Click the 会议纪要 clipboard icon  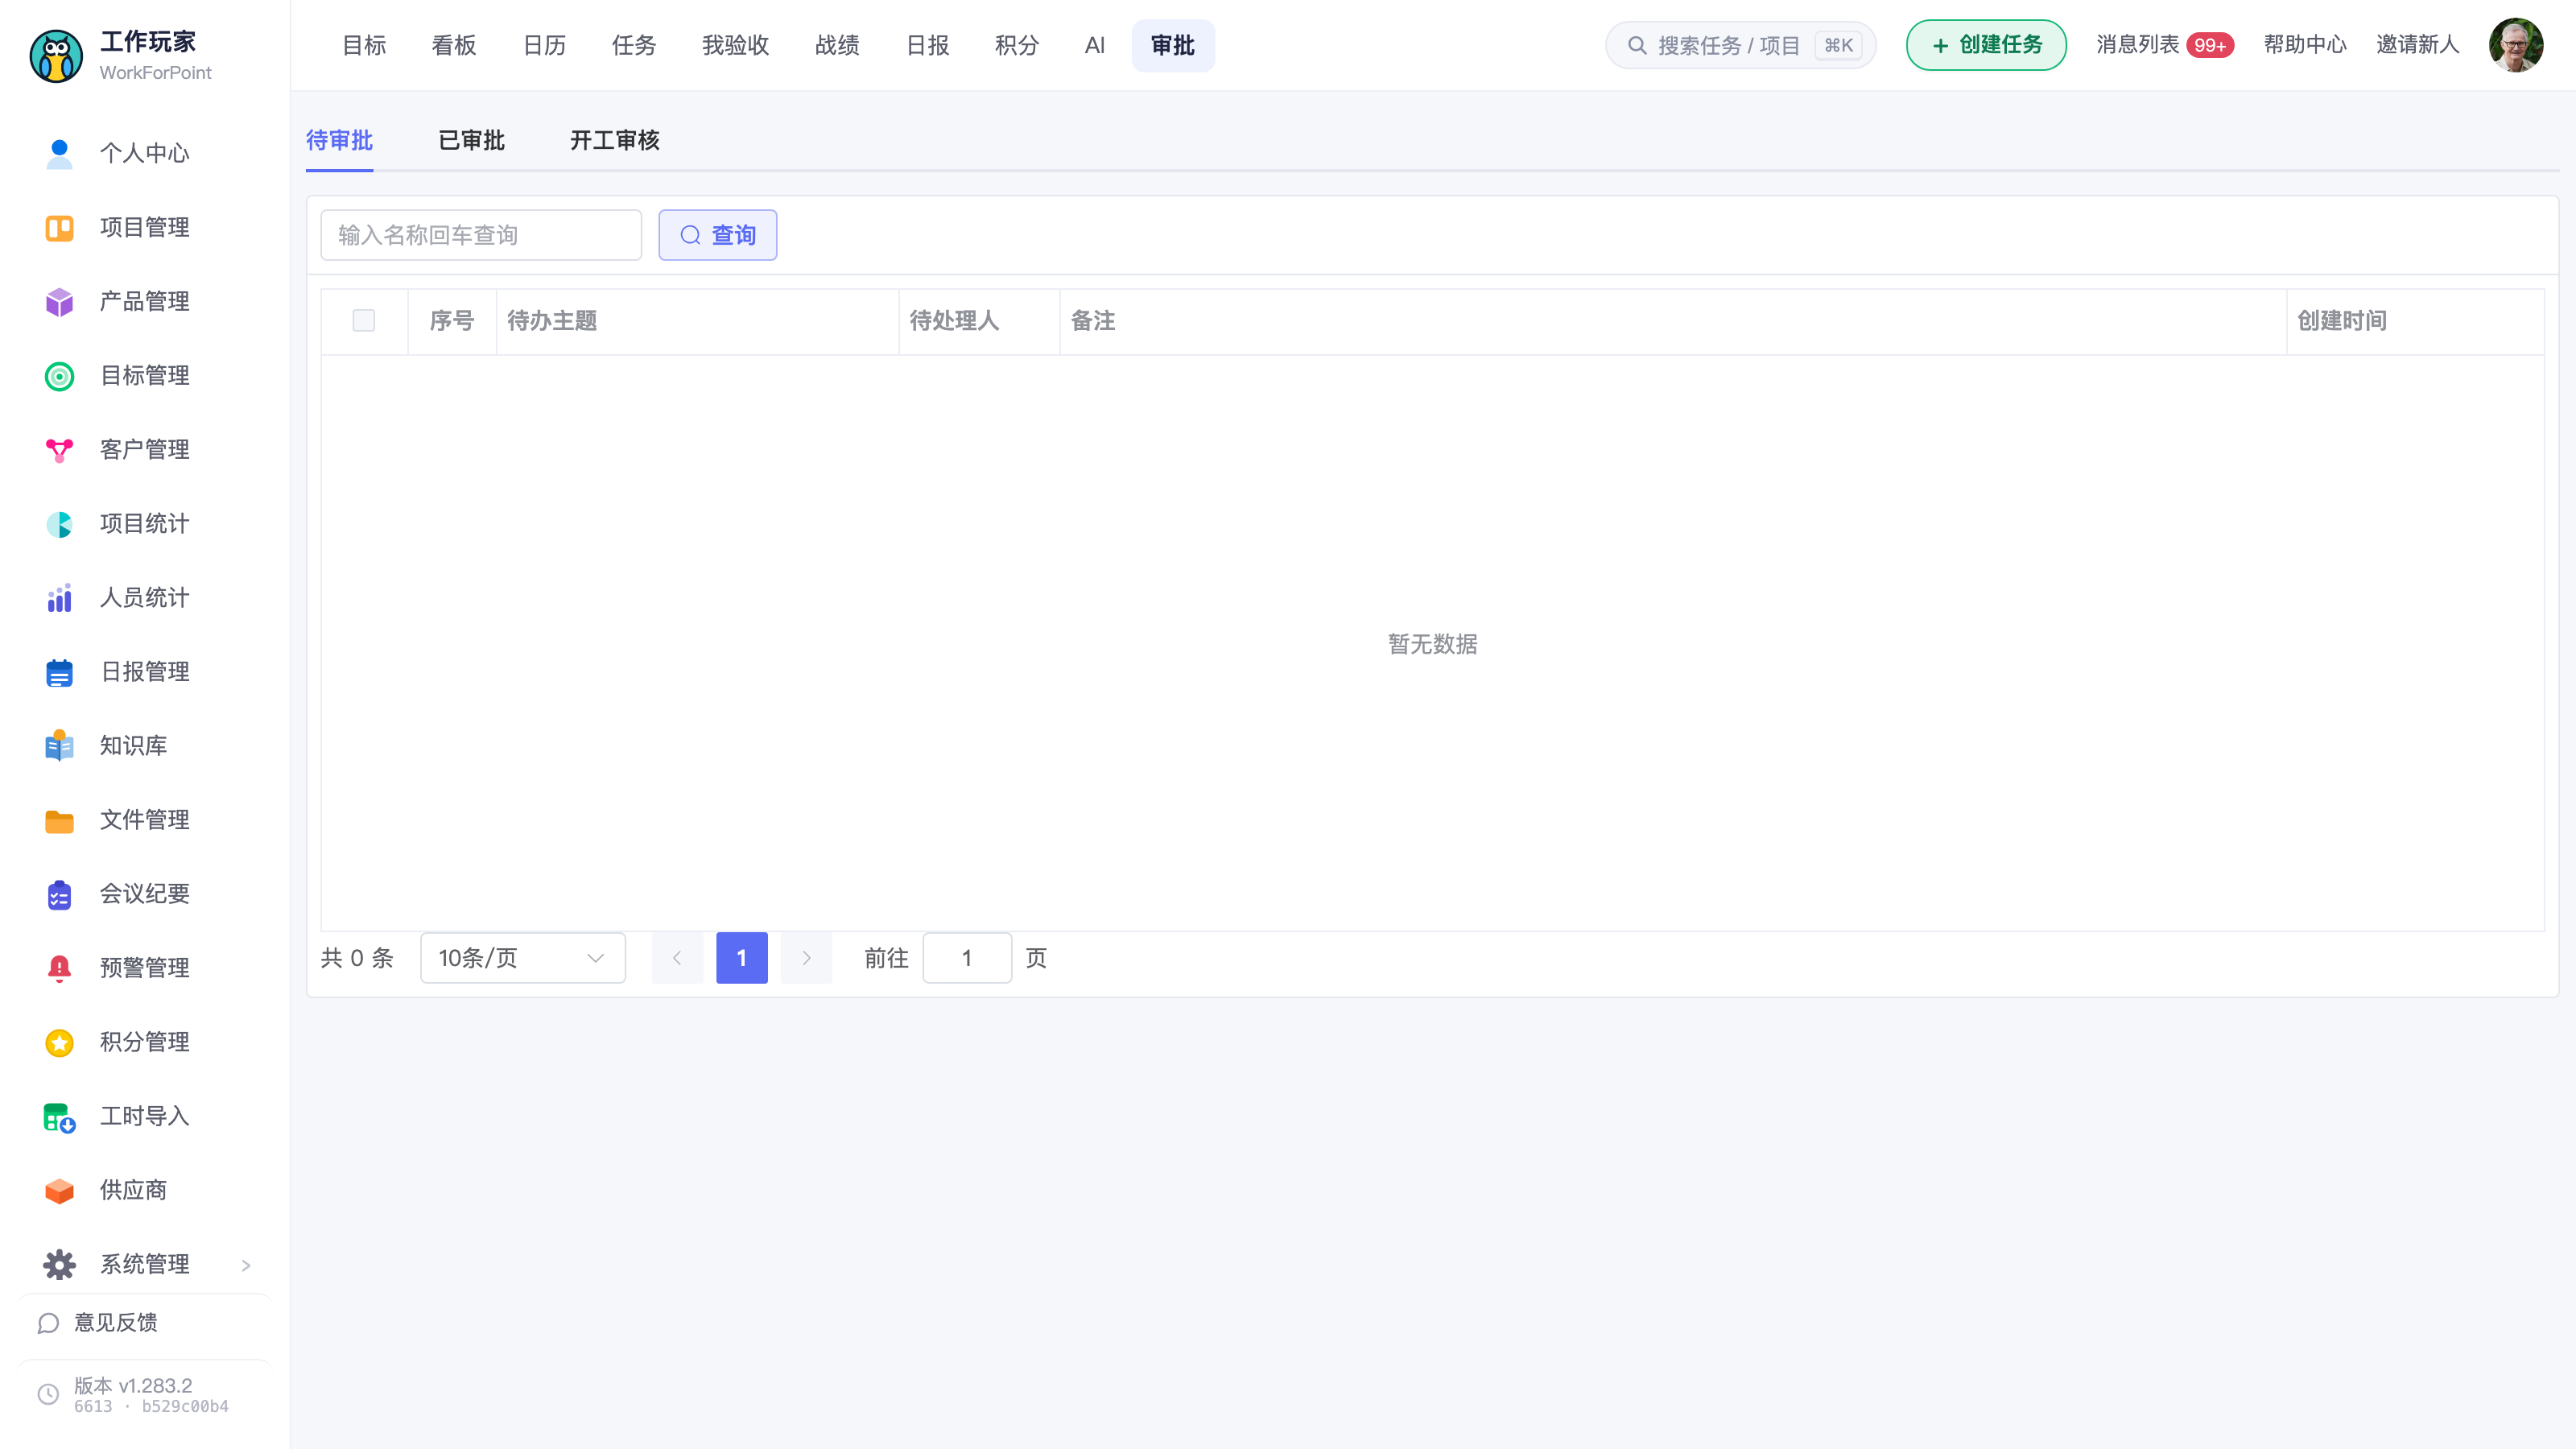click(59, 894)
